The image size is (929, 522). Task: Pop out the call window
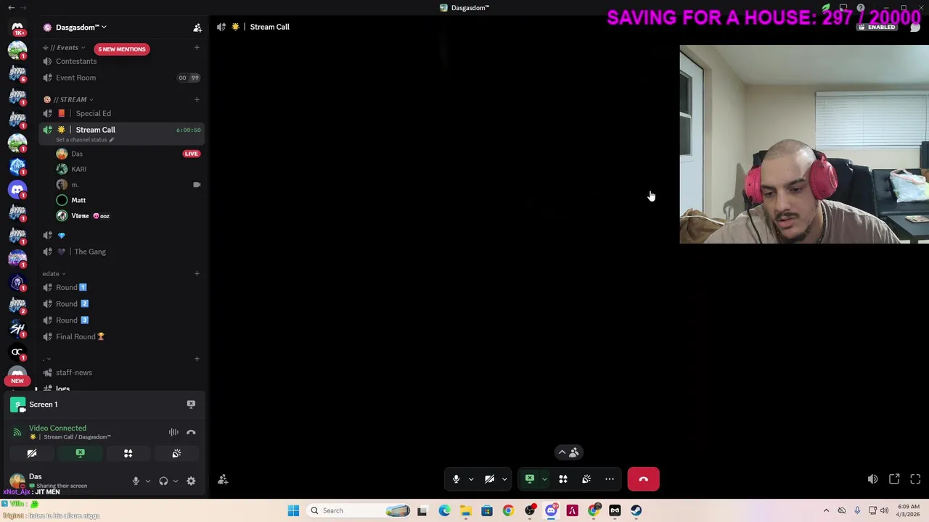[x=894, y=479]
